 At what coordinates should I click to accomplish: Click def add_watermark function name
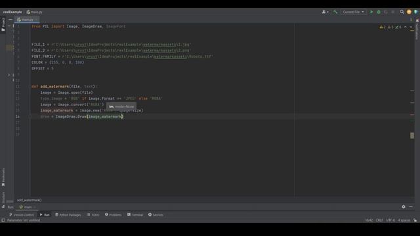[x=54, y=87]
